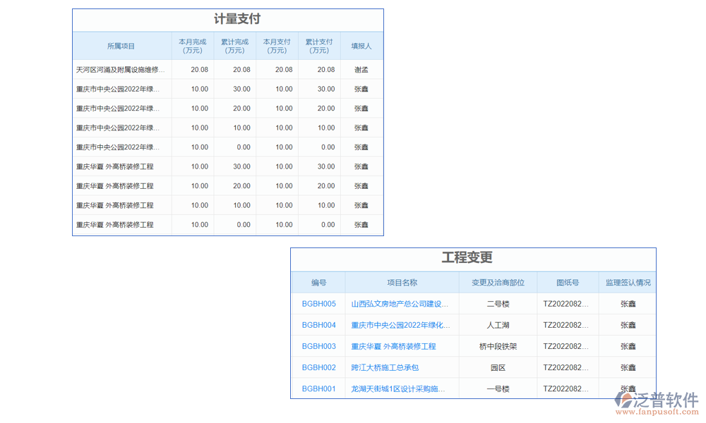
Task: Select the 编号 column header
Action: tap(318, 282)
